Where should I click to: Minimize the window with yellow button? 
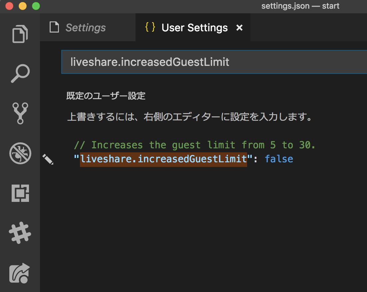(x=22, y=6)
